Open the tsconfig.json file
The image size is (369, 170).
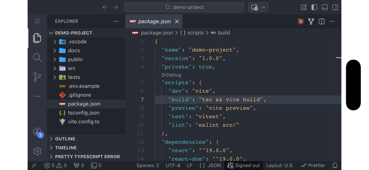point(86,113)
